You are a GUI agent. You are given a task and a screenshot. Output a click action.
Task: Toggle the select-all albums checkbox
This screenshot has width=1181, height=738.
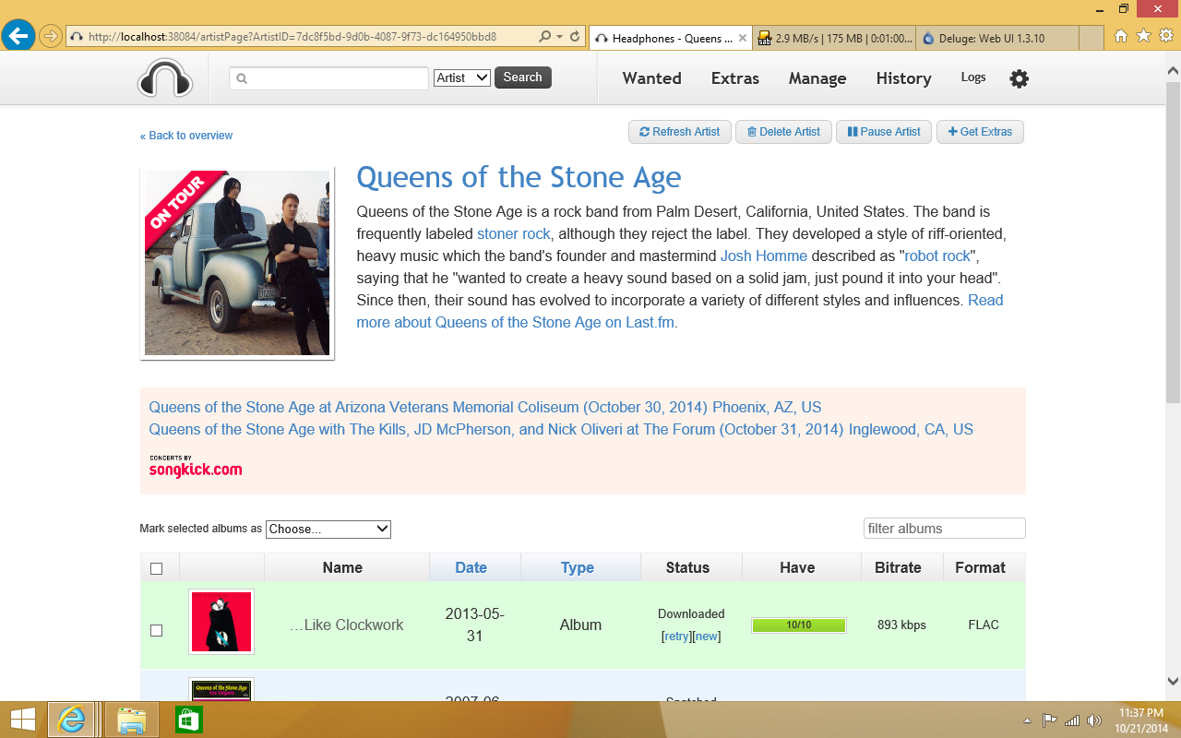tap(156, 568)
